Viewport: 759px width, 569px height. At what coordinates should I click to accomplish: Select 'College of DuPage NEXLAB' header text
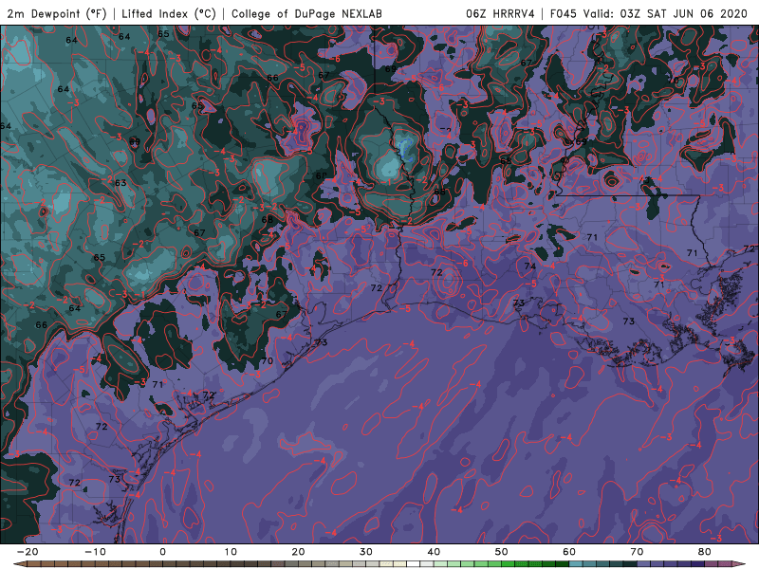(306, 13)
